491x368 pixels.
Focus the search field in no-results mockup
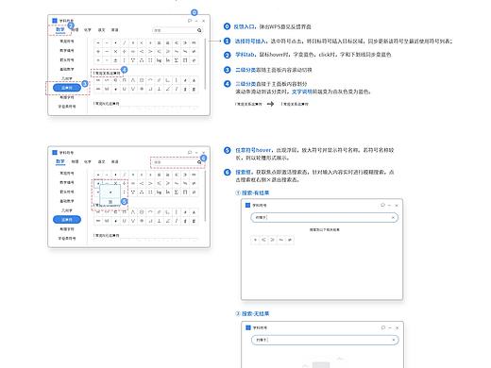click(x=325, y=340)
